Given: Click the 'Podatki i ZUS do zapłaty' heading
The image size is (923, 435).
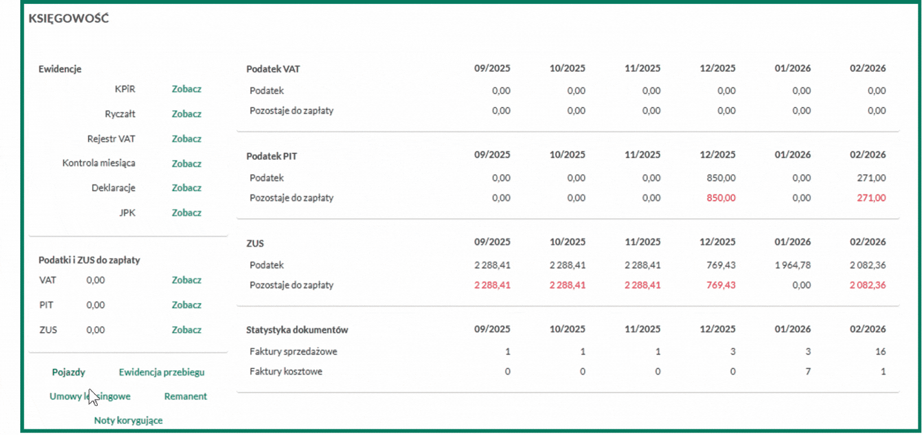Looking at the screenshot, I should click(89, 260).
